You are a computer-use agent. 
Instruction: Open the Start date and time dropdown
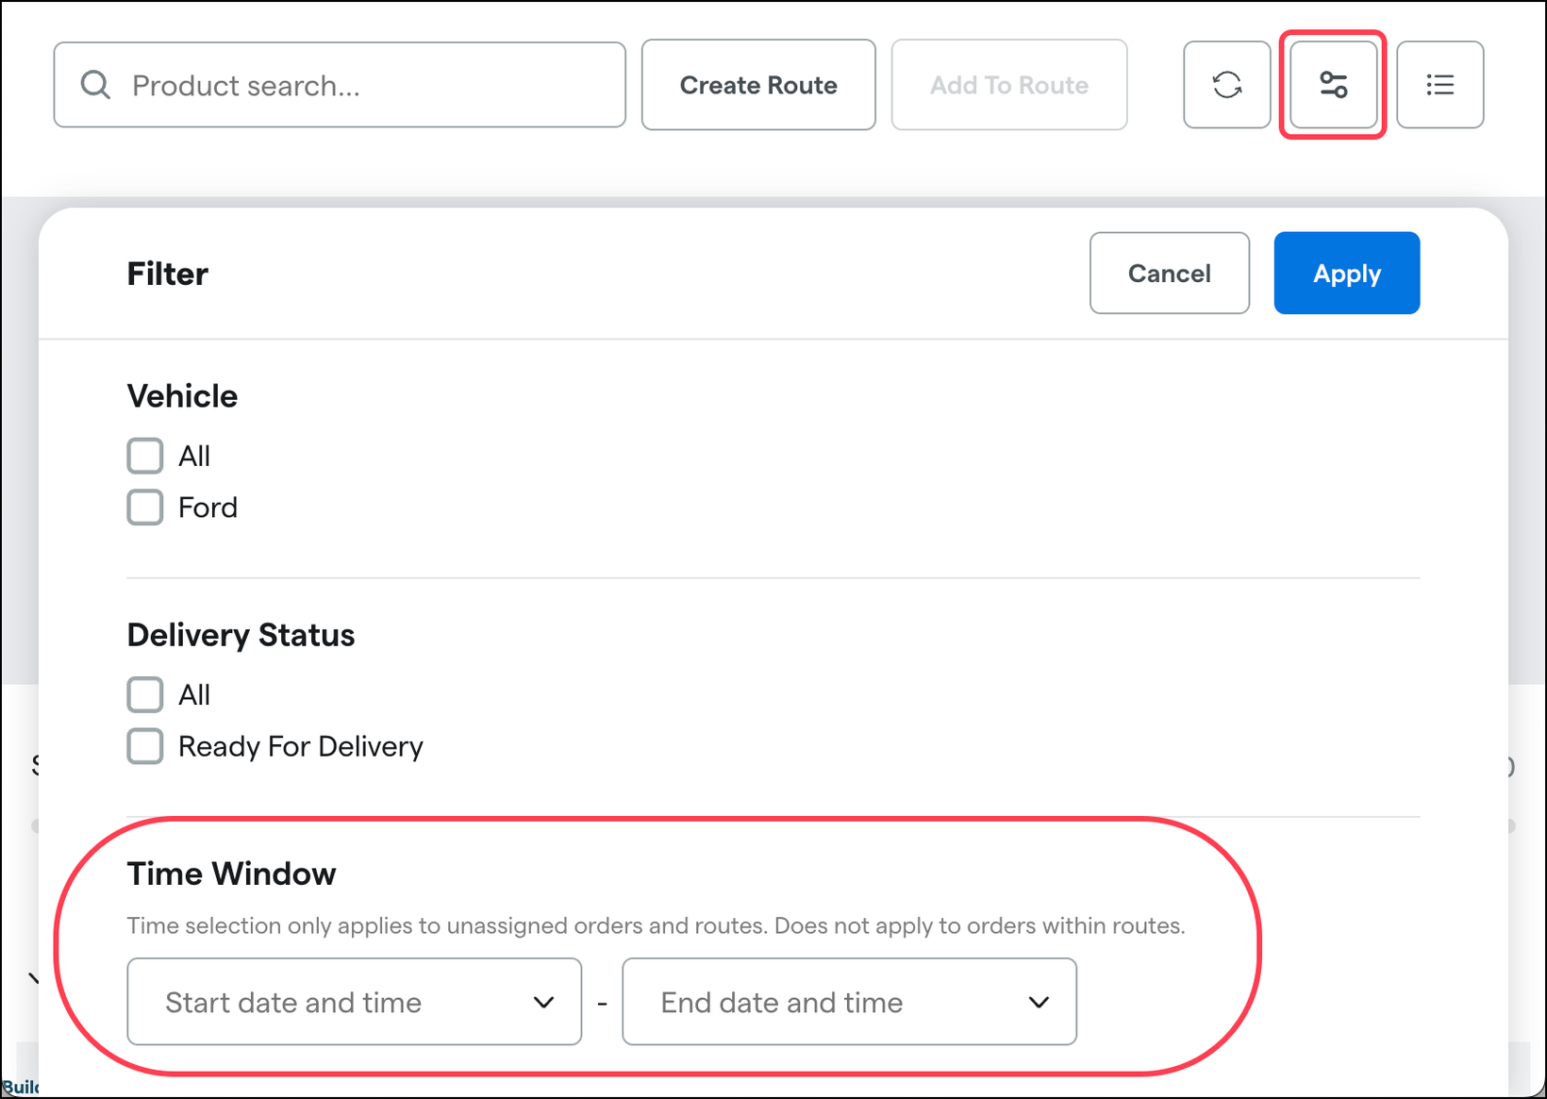tap(354, 1002)
